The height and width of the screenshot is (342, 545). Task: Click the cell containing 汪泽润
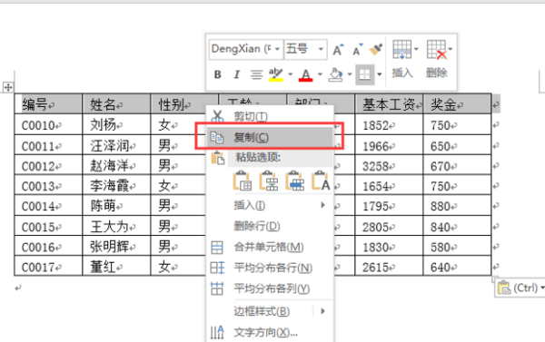coord(116,145)
